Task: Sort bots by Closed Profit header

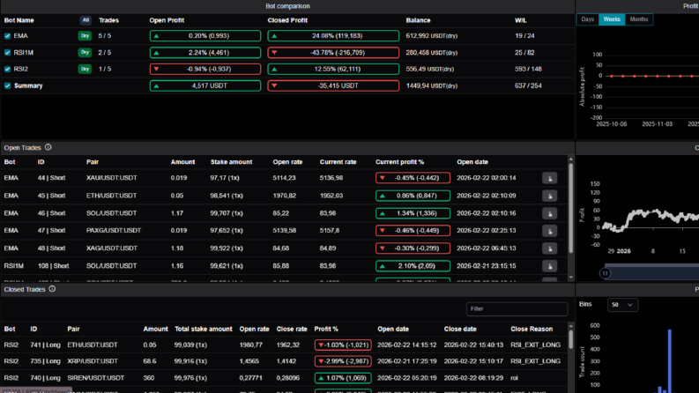Action: point(287,20)
